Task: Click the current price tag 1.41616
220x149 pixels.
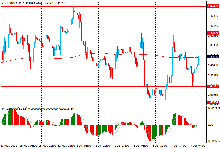Action: pyautogui.click(x=213, y=57)
